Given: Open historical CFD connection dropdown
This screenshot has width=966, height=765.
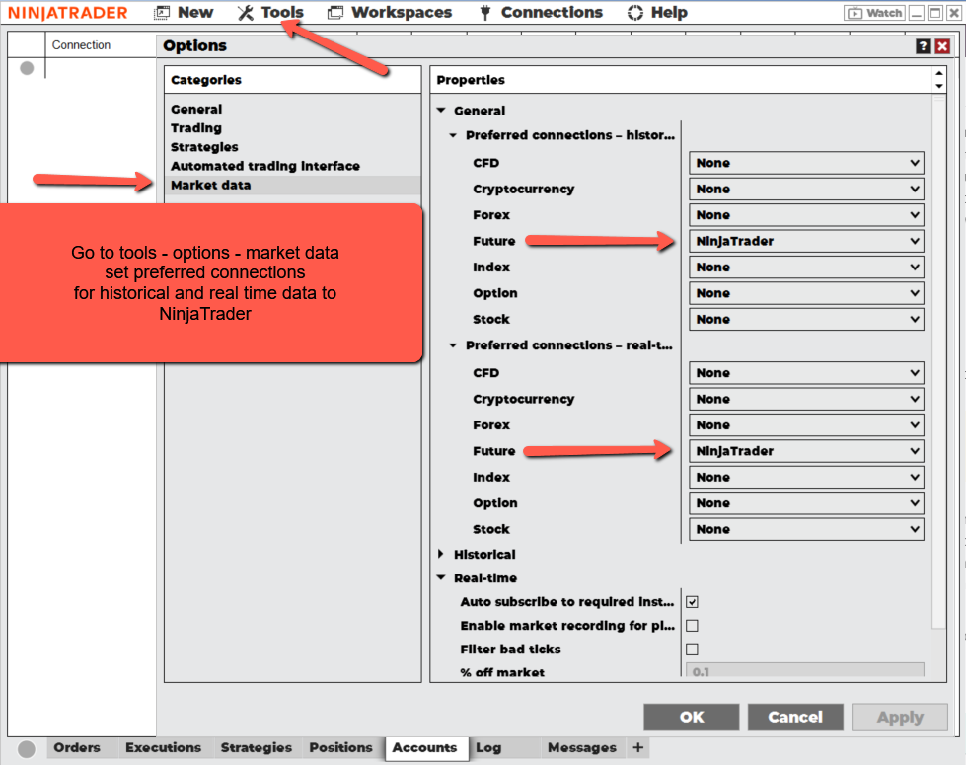Looking at the screenshot, I should pyautogui.click(x=806, y=163).
